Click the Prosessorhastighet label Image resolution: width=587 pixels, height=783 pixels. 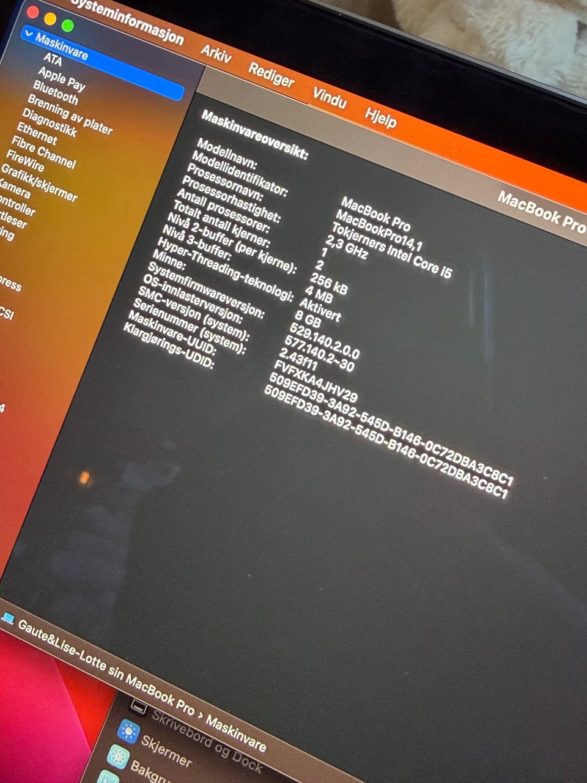pos(231,199)
